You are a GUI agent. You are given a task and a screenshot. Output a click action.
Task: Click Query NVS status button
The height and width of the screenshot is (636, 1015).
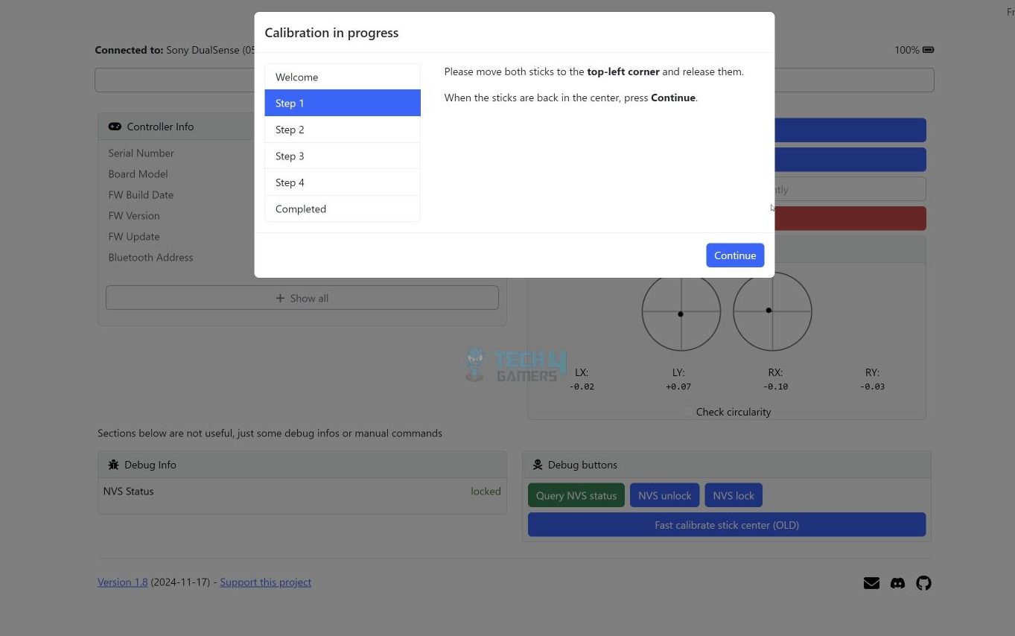[x=576, y=495]
